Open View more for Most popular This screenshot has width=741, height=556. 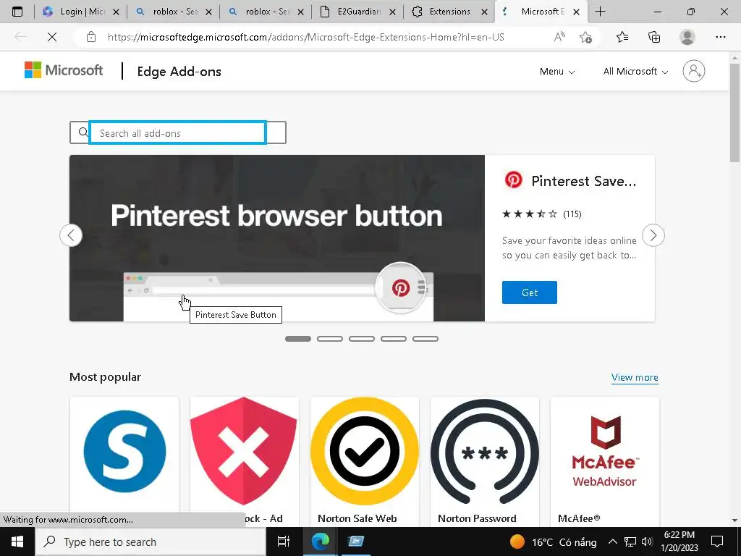634,377
